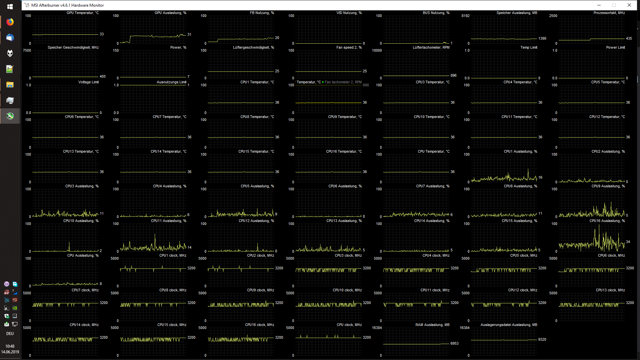Click inside the CPU3 clock graph
Screen dimensions: 640x360
tap(329, 272)
